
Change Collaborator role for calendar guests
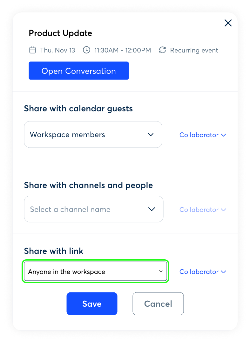click(x=203, y=135)
